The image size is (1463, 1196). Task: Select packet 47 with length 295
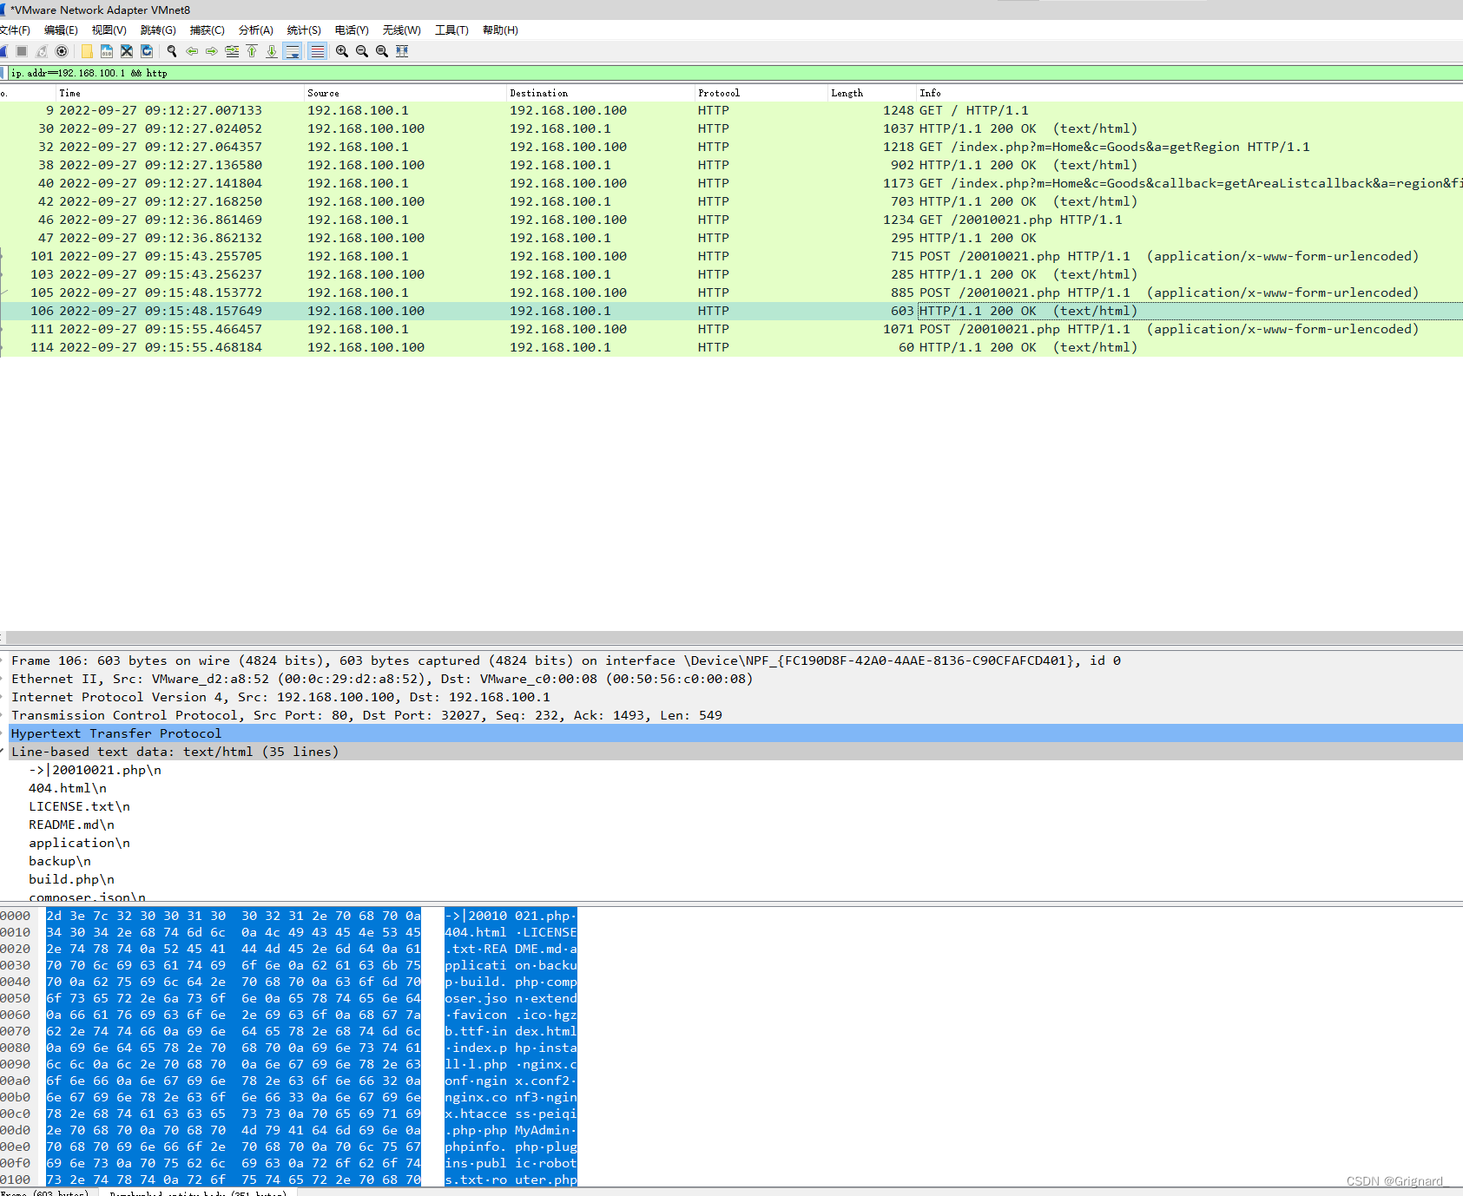pos(731,238)
